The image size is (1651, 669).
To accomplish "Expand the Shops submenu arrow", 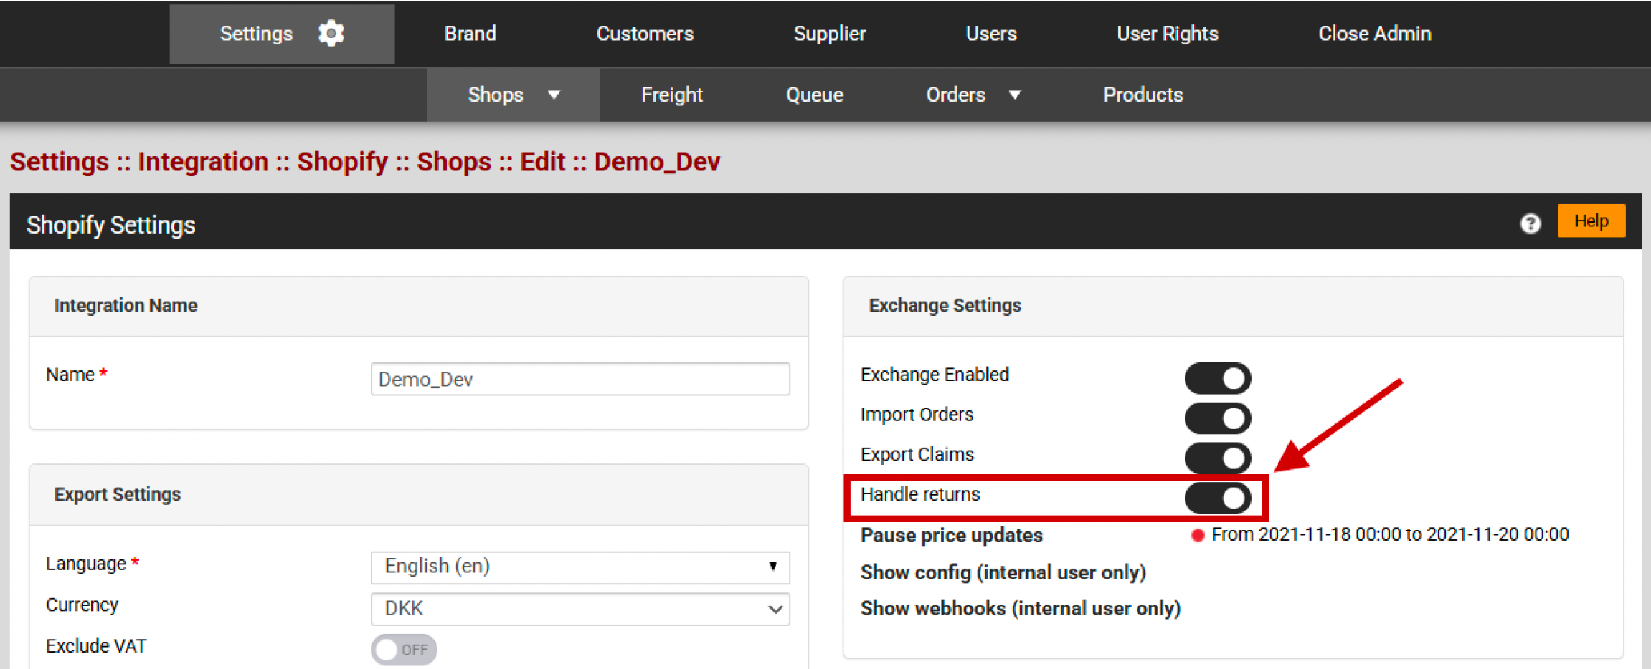I will click(554, 95).
